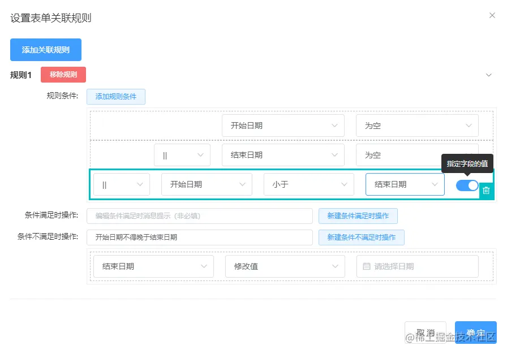Click 添加关联规则 button
The height and width of the screenshot is (354, 507).
coord(46,50)
